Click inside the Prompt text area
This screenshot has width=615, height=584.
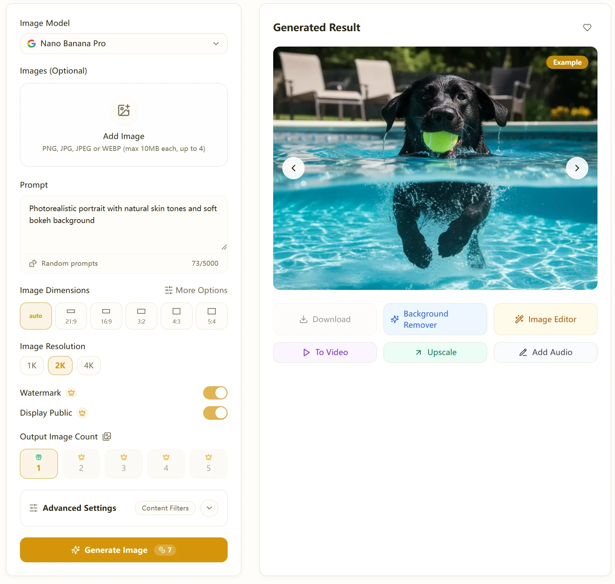(x=124, y=224)
